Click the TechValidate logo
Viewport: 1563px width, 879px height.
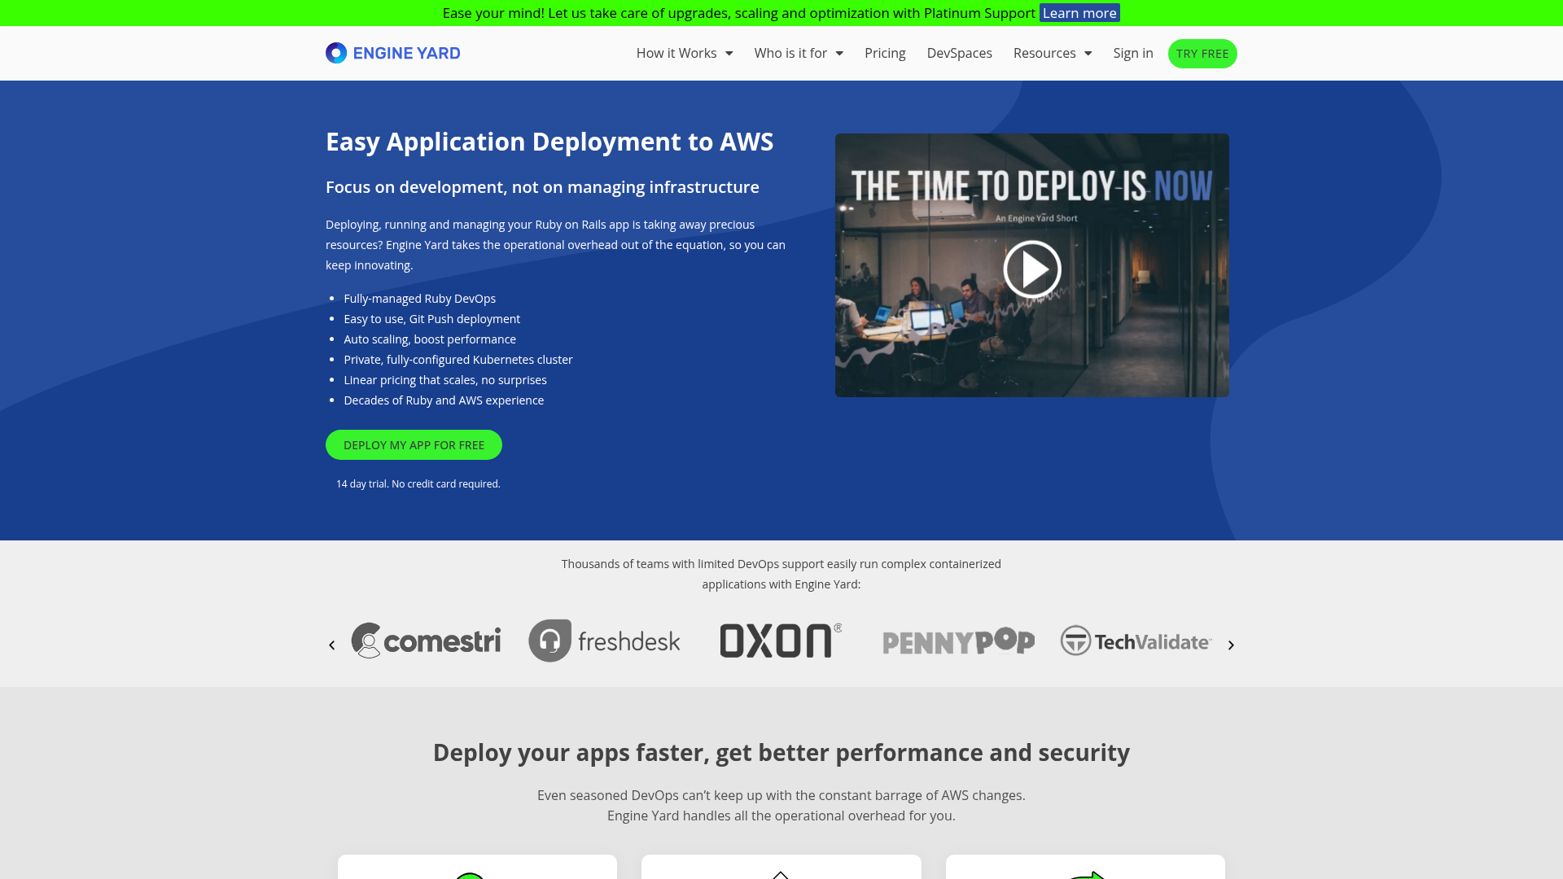[1136, 641]
